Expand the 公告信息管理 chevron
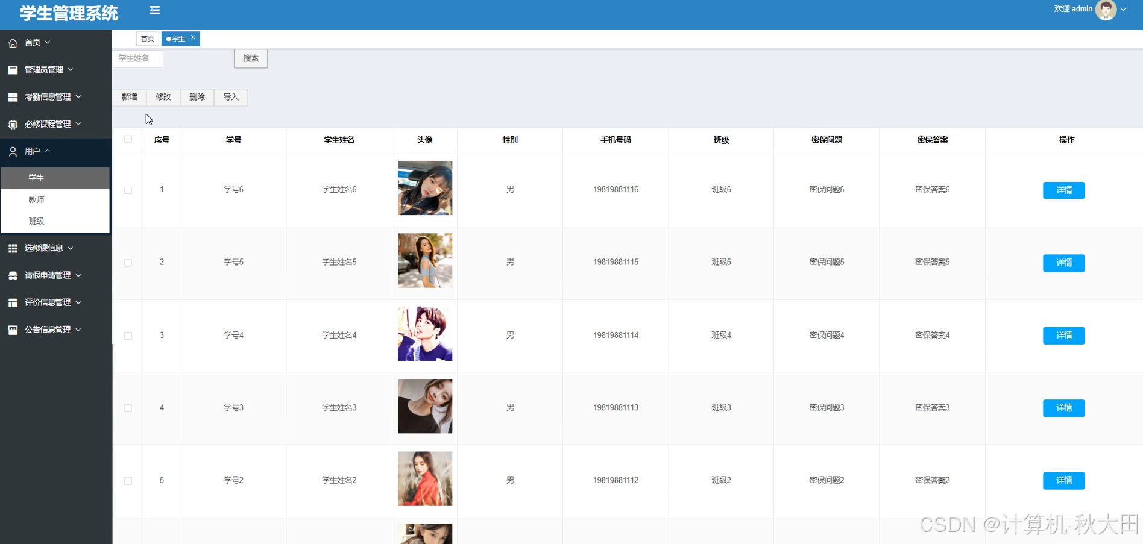 click(x=78, y=330)
